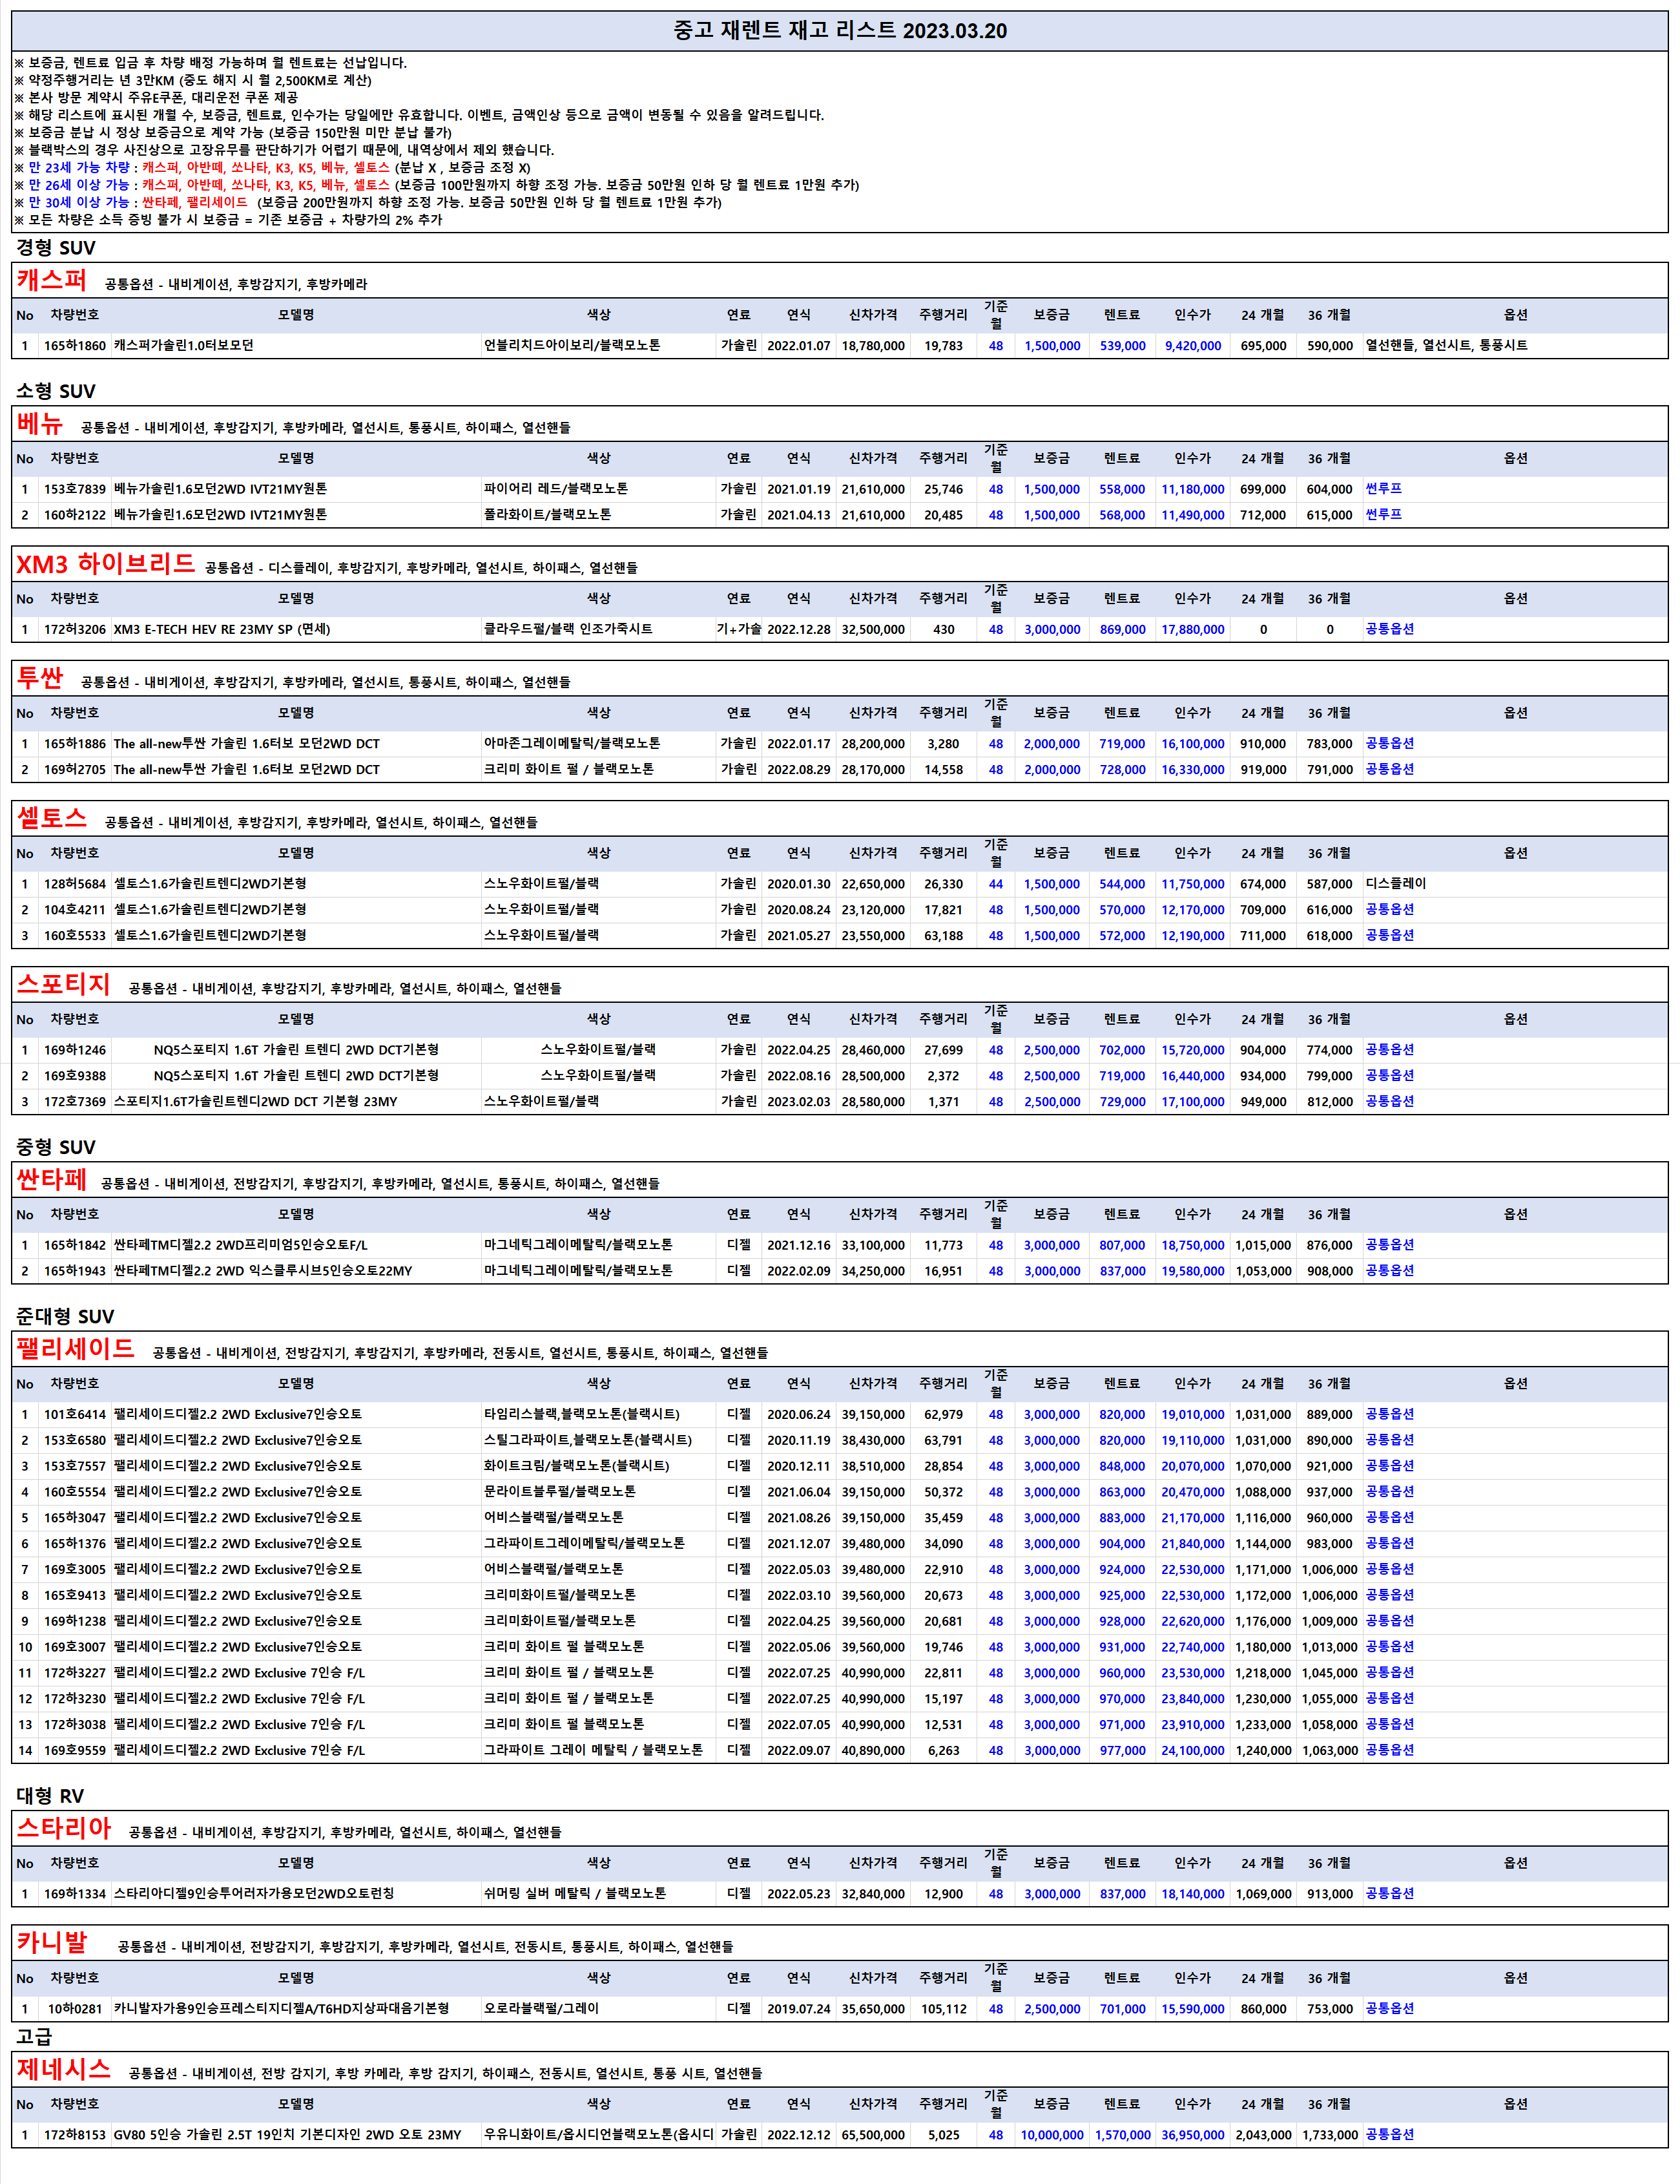Click the 고급 category label

point(34,2037)
